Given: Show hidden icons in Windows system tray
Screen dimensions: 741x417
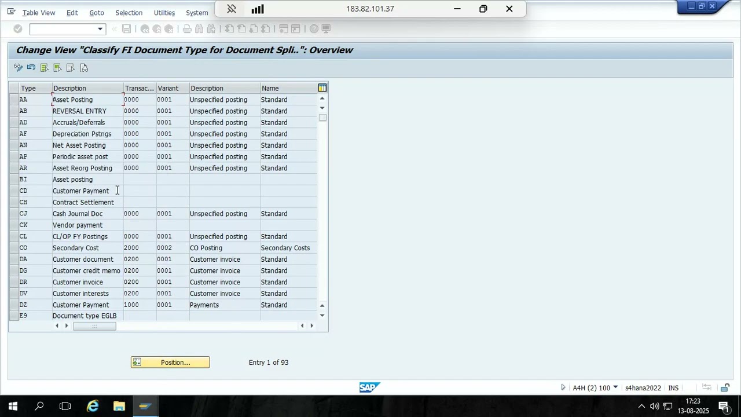Looking at the screenshot, I should point(641,407).
